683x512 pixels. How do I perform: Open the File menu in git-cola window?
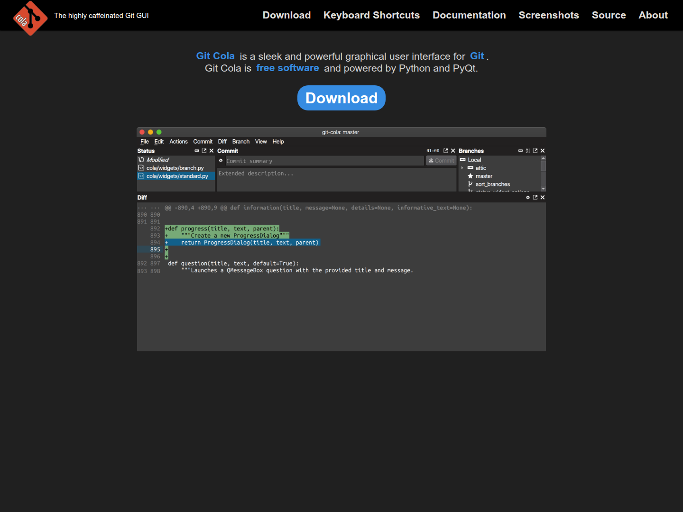click(145, 142)
